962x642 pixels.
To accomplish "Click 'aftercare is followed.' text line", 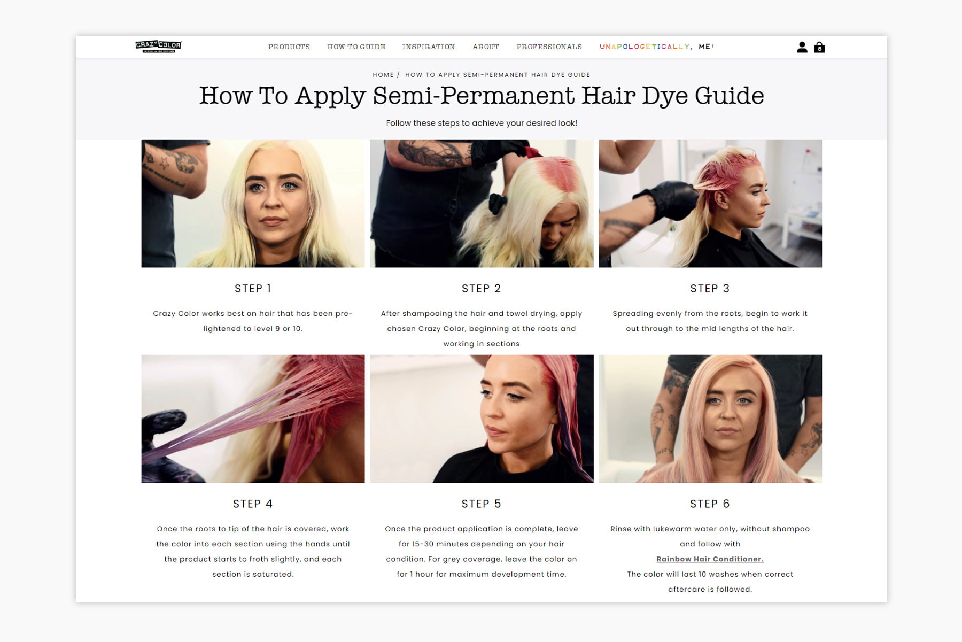I will coord(710,590).
